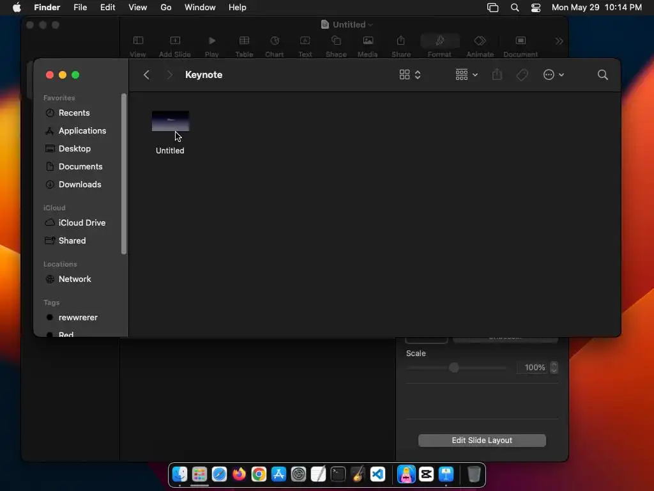Select the Untitled Keynote file thumbnail
Screen dimensions: 654x491
click(x=170, y=121)
